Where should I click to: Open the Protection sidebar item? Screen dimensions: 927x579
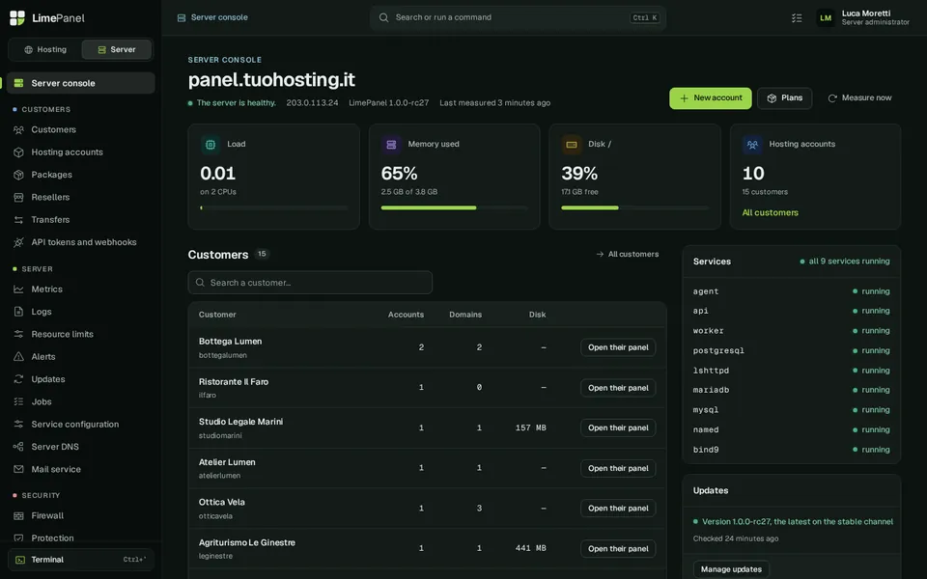pos(81,538)
